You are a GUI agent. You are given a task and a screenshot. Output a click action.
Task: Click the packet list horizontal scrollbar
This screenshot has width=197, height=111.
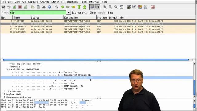tap(96, 60)
